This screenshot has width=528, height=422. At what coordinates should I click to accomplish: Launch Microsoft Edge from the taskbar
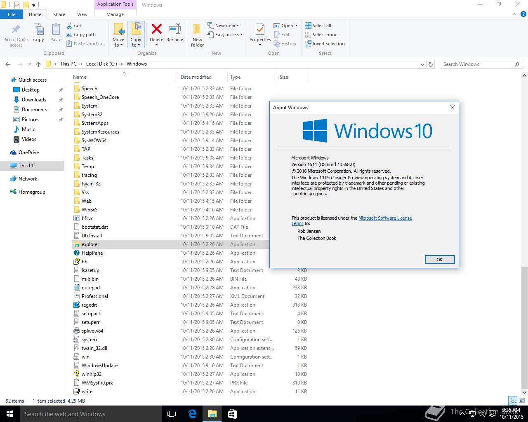click(x=192, y=414)
